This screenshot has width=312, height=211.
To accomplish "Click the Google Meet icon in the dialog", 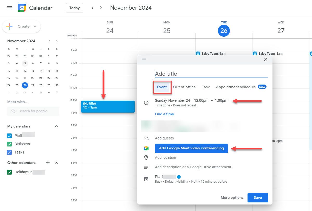I will [x=146, y=148].
